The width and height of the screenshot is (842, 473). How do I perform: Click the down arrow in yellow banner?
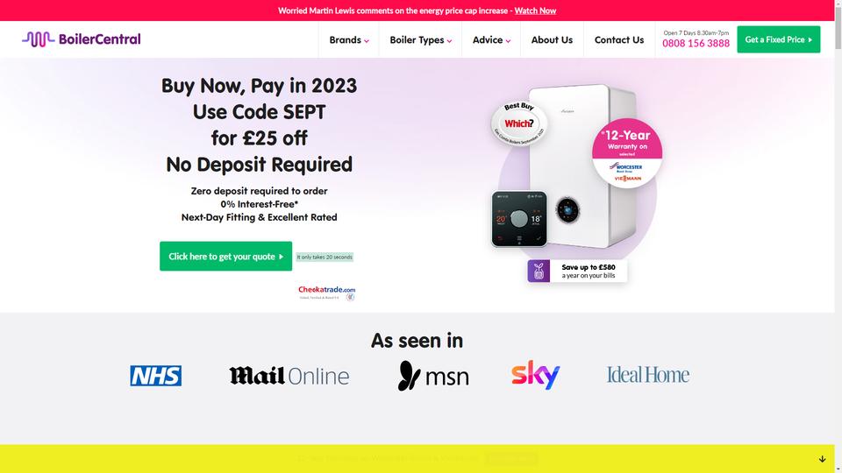[x=822, y=459]
